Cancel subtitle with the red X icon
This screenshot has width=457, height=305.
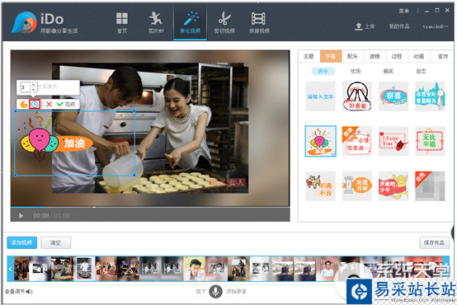(x=49, y=104)
